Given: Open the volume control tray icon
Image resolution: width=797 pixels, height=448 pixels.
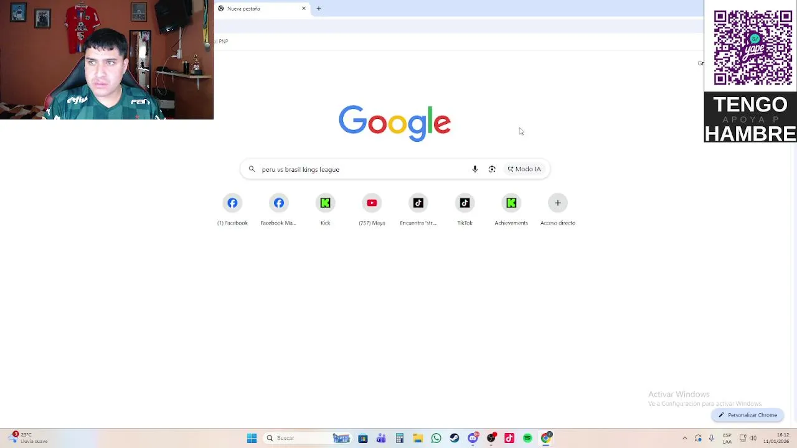Looking at the screenshot, I should pyautogui.click(x=753, y=438).
